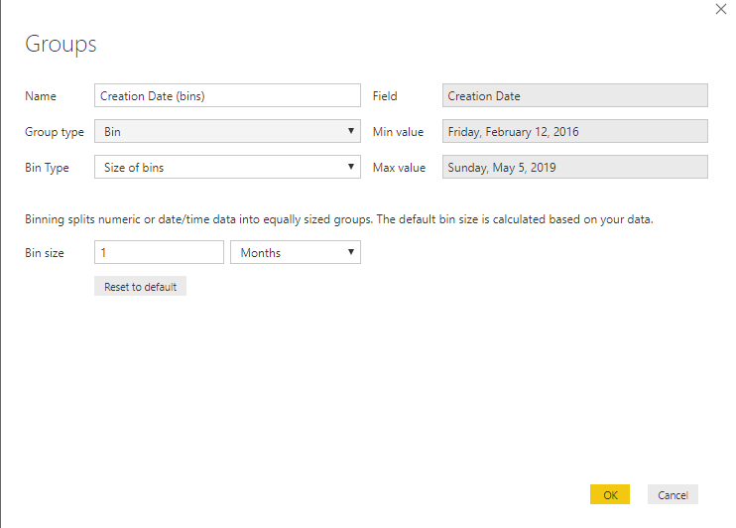The height and width of the screenshot is (528, 736).
Task: Click the Field box showing Creation Date
Action: point(575,95)
